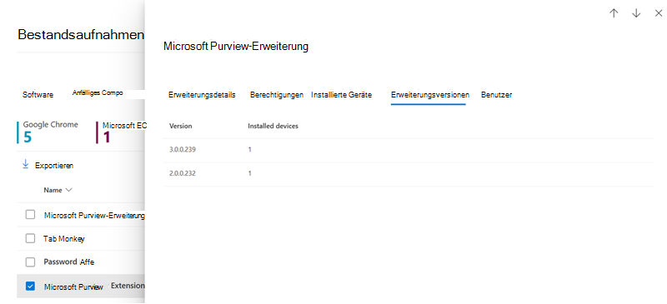Switch to the Benutzer tab

(x=496, y=95)
